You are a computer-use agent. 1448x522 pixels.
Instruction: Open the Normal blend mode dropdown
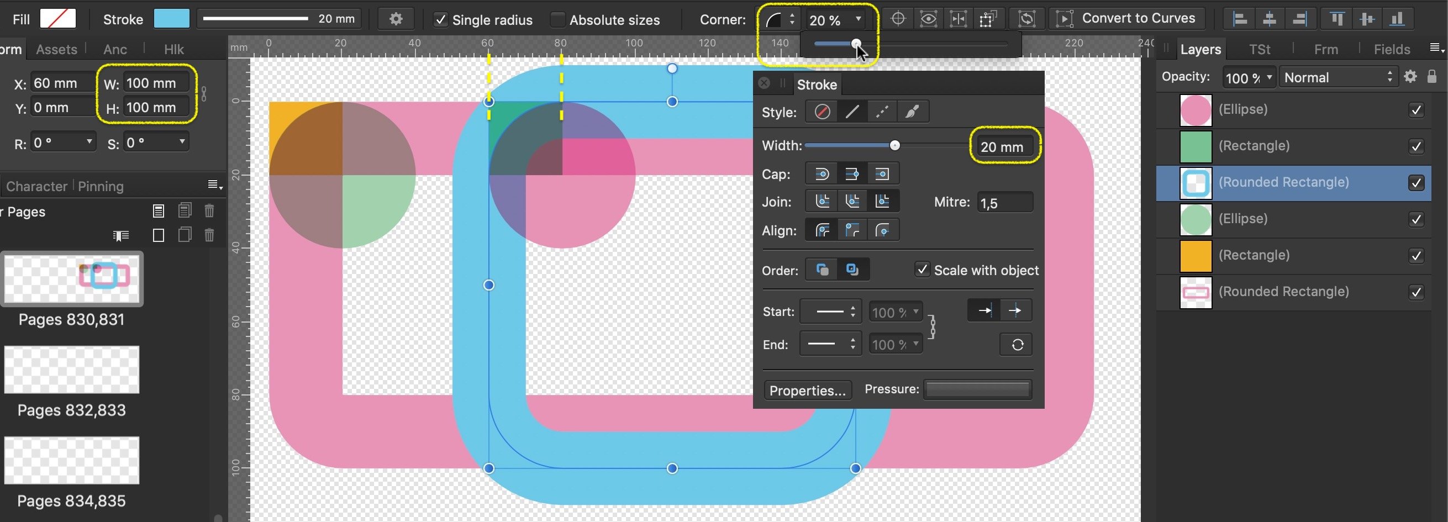(1339, 77)
